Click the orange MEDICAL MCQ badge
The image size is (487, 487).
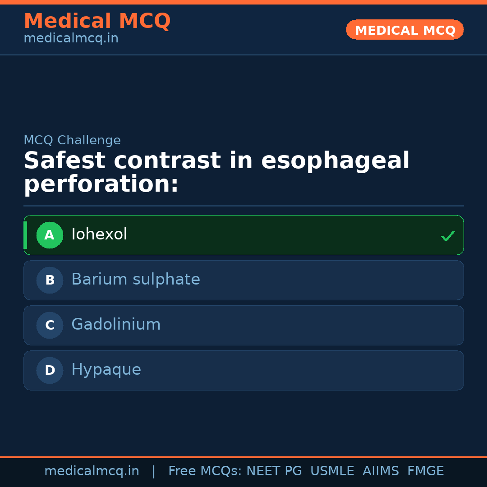(x=404, y=30)
